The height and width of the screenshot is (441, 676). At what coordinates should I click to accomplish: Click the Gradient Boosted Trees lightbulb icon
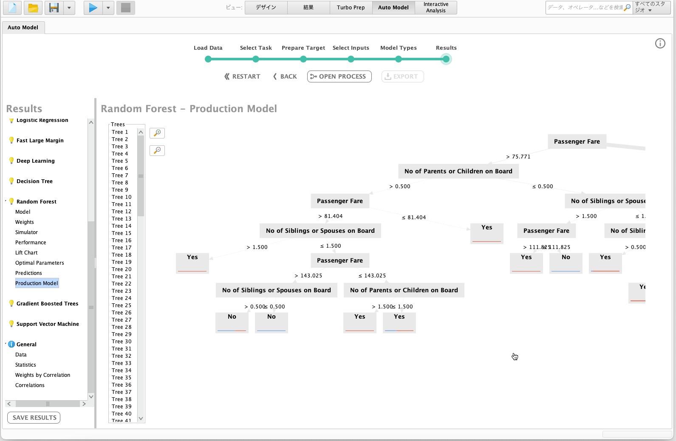pyautogui.click(x=11, y=303)
